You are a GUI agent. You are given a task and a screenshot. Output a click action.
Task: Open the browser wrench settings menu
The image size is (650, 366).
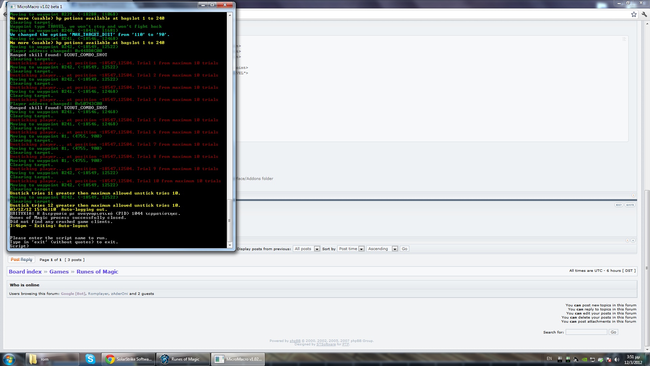coord(644,14)
